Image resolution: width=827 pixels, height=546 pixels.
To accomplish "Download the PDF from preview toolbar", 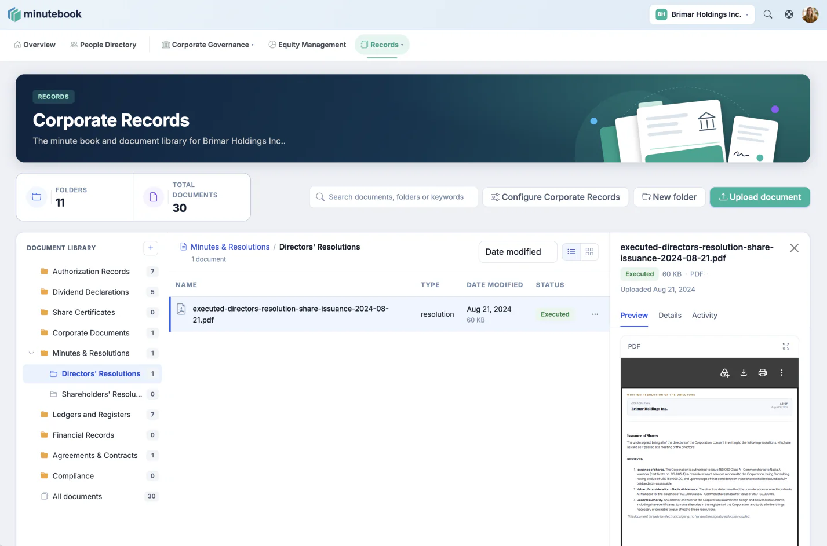I will (744, 373).
